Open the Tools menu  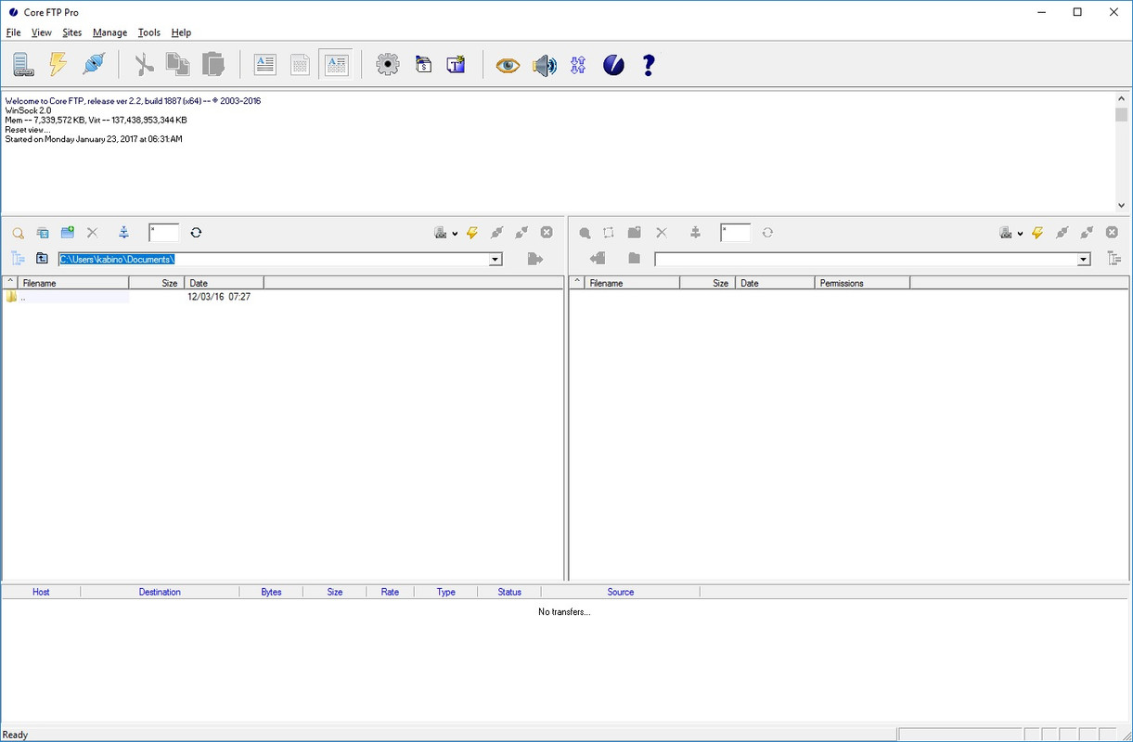pyautogui.click(x=149, y=32)
